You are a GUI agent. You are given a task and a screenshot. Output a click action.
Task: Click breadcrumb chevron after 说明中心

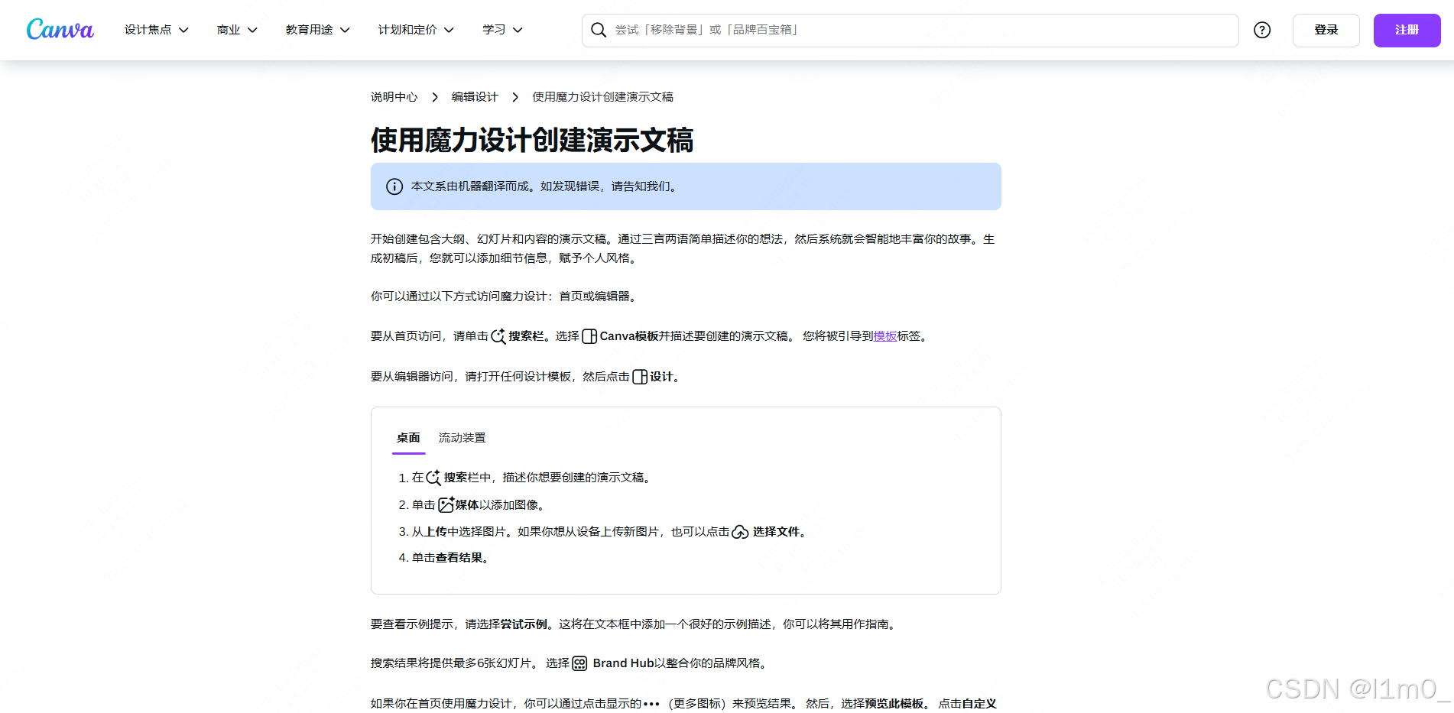435,97
